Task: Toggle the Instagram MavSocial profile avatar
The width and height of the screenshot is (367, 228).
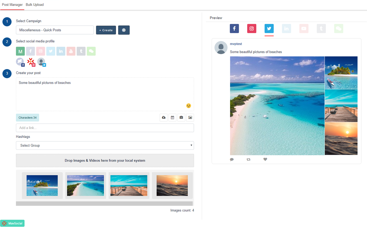Action: (x=31, y=62)
